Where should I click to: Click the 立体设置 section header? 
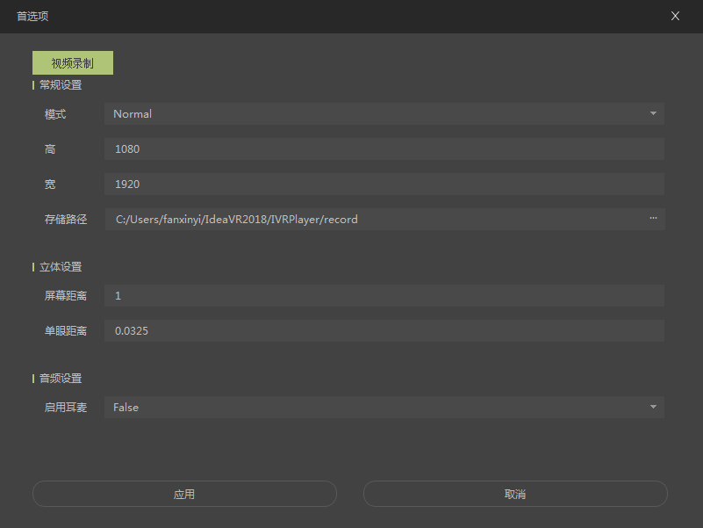coord(61,267)
